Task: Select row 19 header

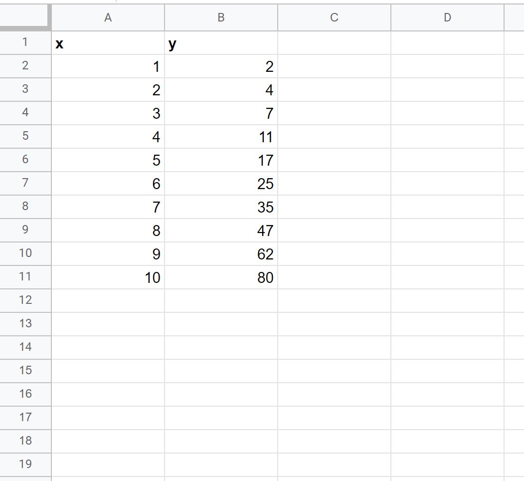Action: [x=25, y=464]
